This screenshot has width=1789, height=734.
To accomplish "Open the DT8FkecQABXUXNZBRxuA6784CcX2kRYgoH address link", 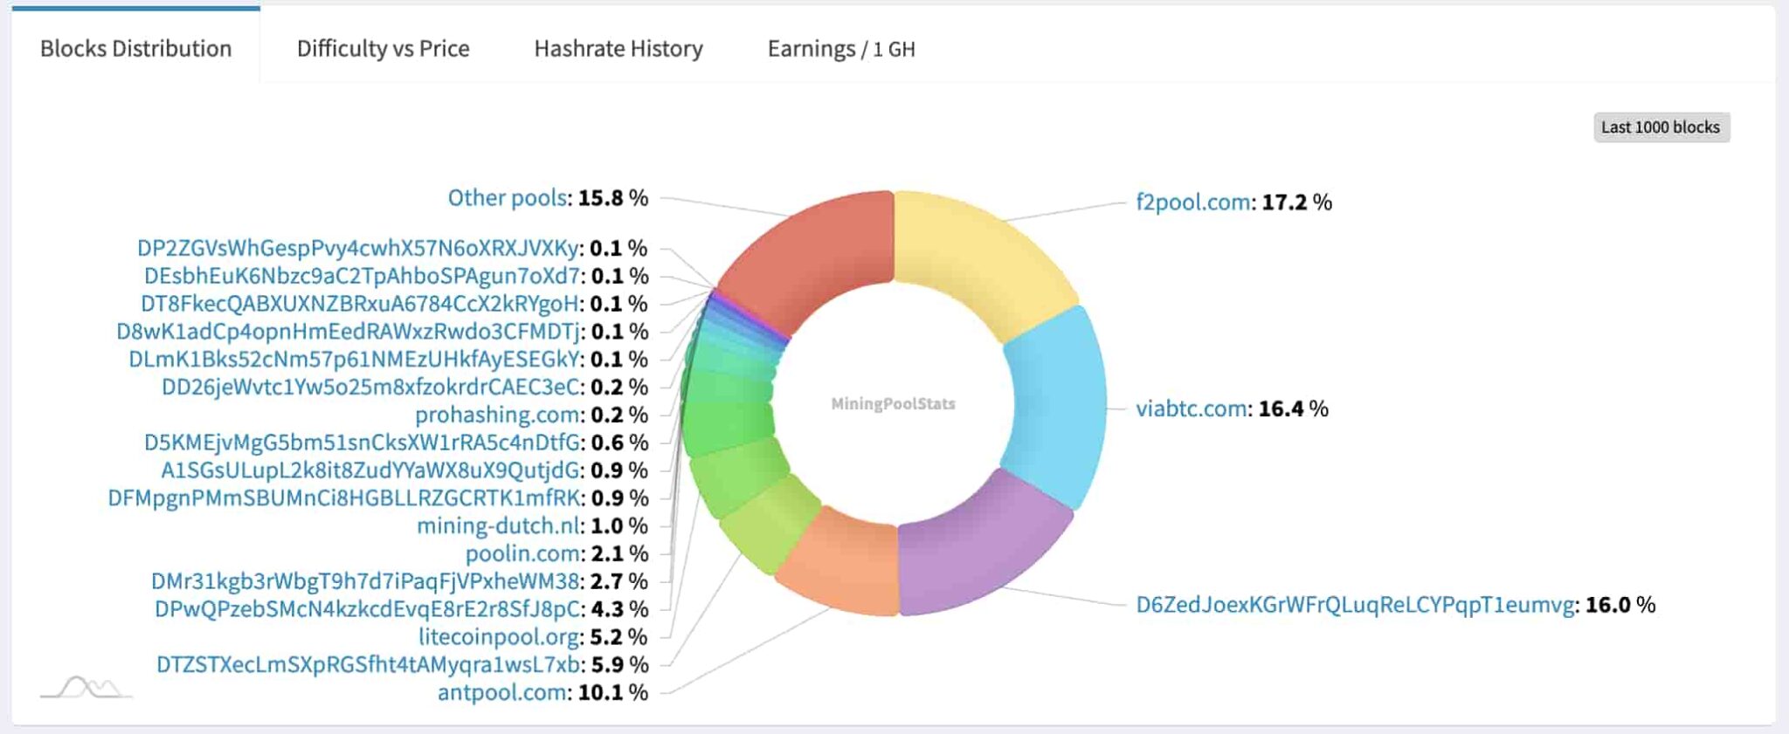I will [x=360, y=304].
